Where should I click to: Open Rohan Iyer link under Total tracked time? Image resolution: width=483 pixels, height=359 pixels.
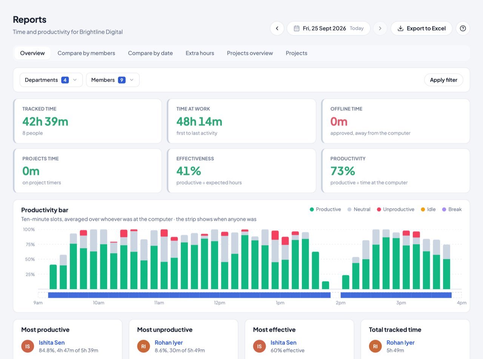400,342
